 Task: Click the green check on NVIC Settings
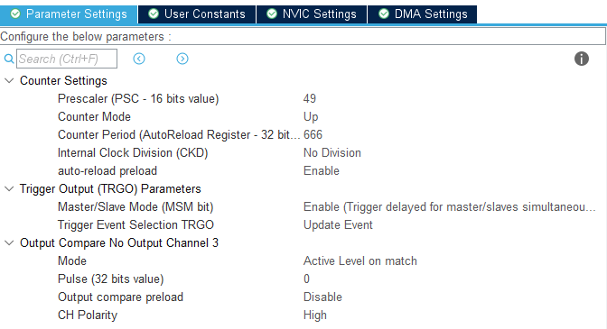tap(272, 14)
